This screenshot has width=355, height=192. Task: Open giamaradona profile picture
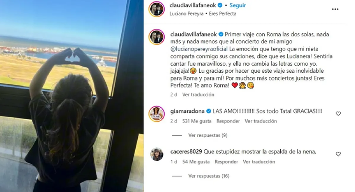pos(156,114)
